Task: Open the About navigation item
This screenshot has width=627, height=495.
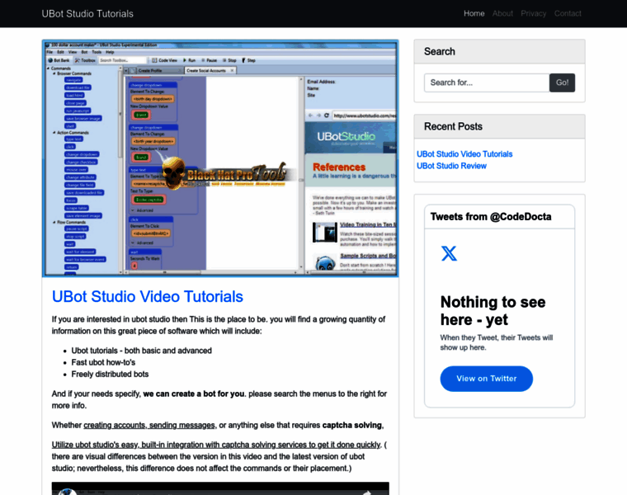Action: pos(502,13)
